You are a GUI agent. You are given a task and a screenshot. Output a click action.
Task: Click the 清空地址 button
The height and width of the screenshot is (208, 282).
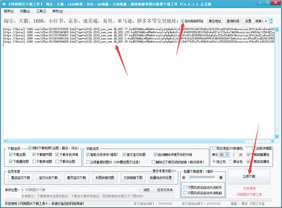coord(215,21)
